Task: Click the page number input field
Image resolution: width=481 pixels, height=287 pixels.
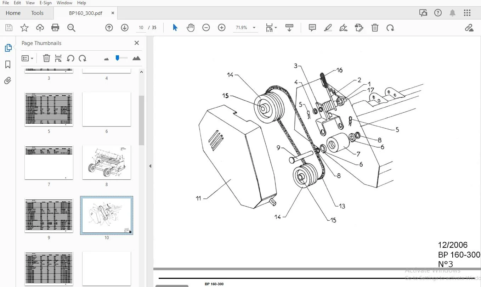Action: 141,28
